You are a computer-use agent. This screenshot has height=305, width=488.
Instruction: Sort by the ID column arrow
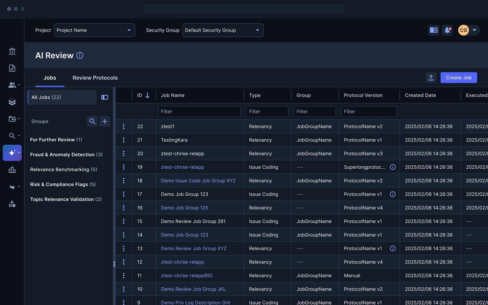tap(147, 95)
